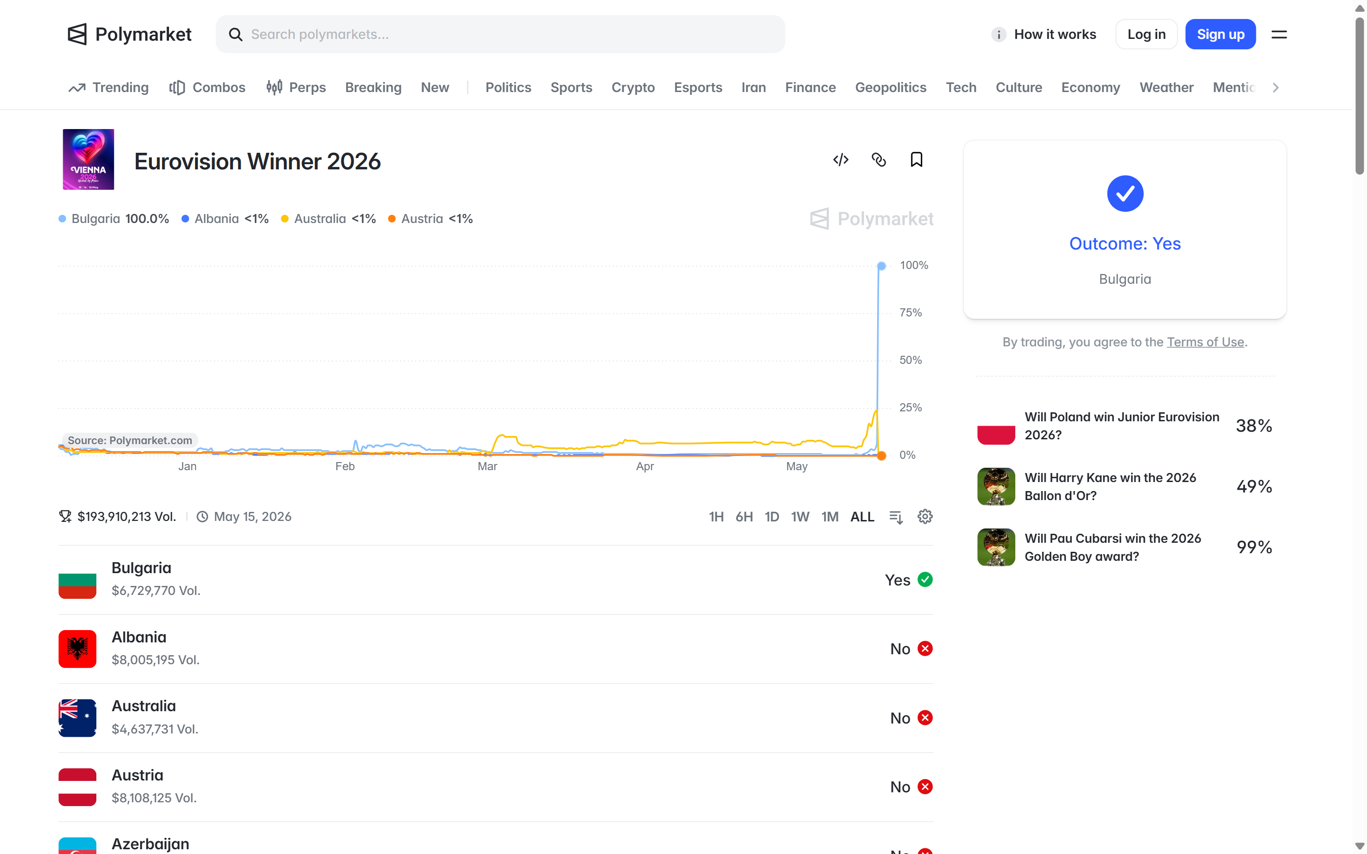Open chart settings gear icon
The image size is (1367, 854).
(x=925, y=516)
